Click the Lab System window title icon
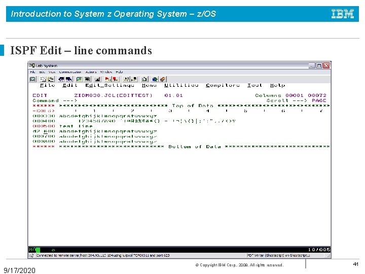The width and height of the screenshot is (365, 274). click(32, 65)
